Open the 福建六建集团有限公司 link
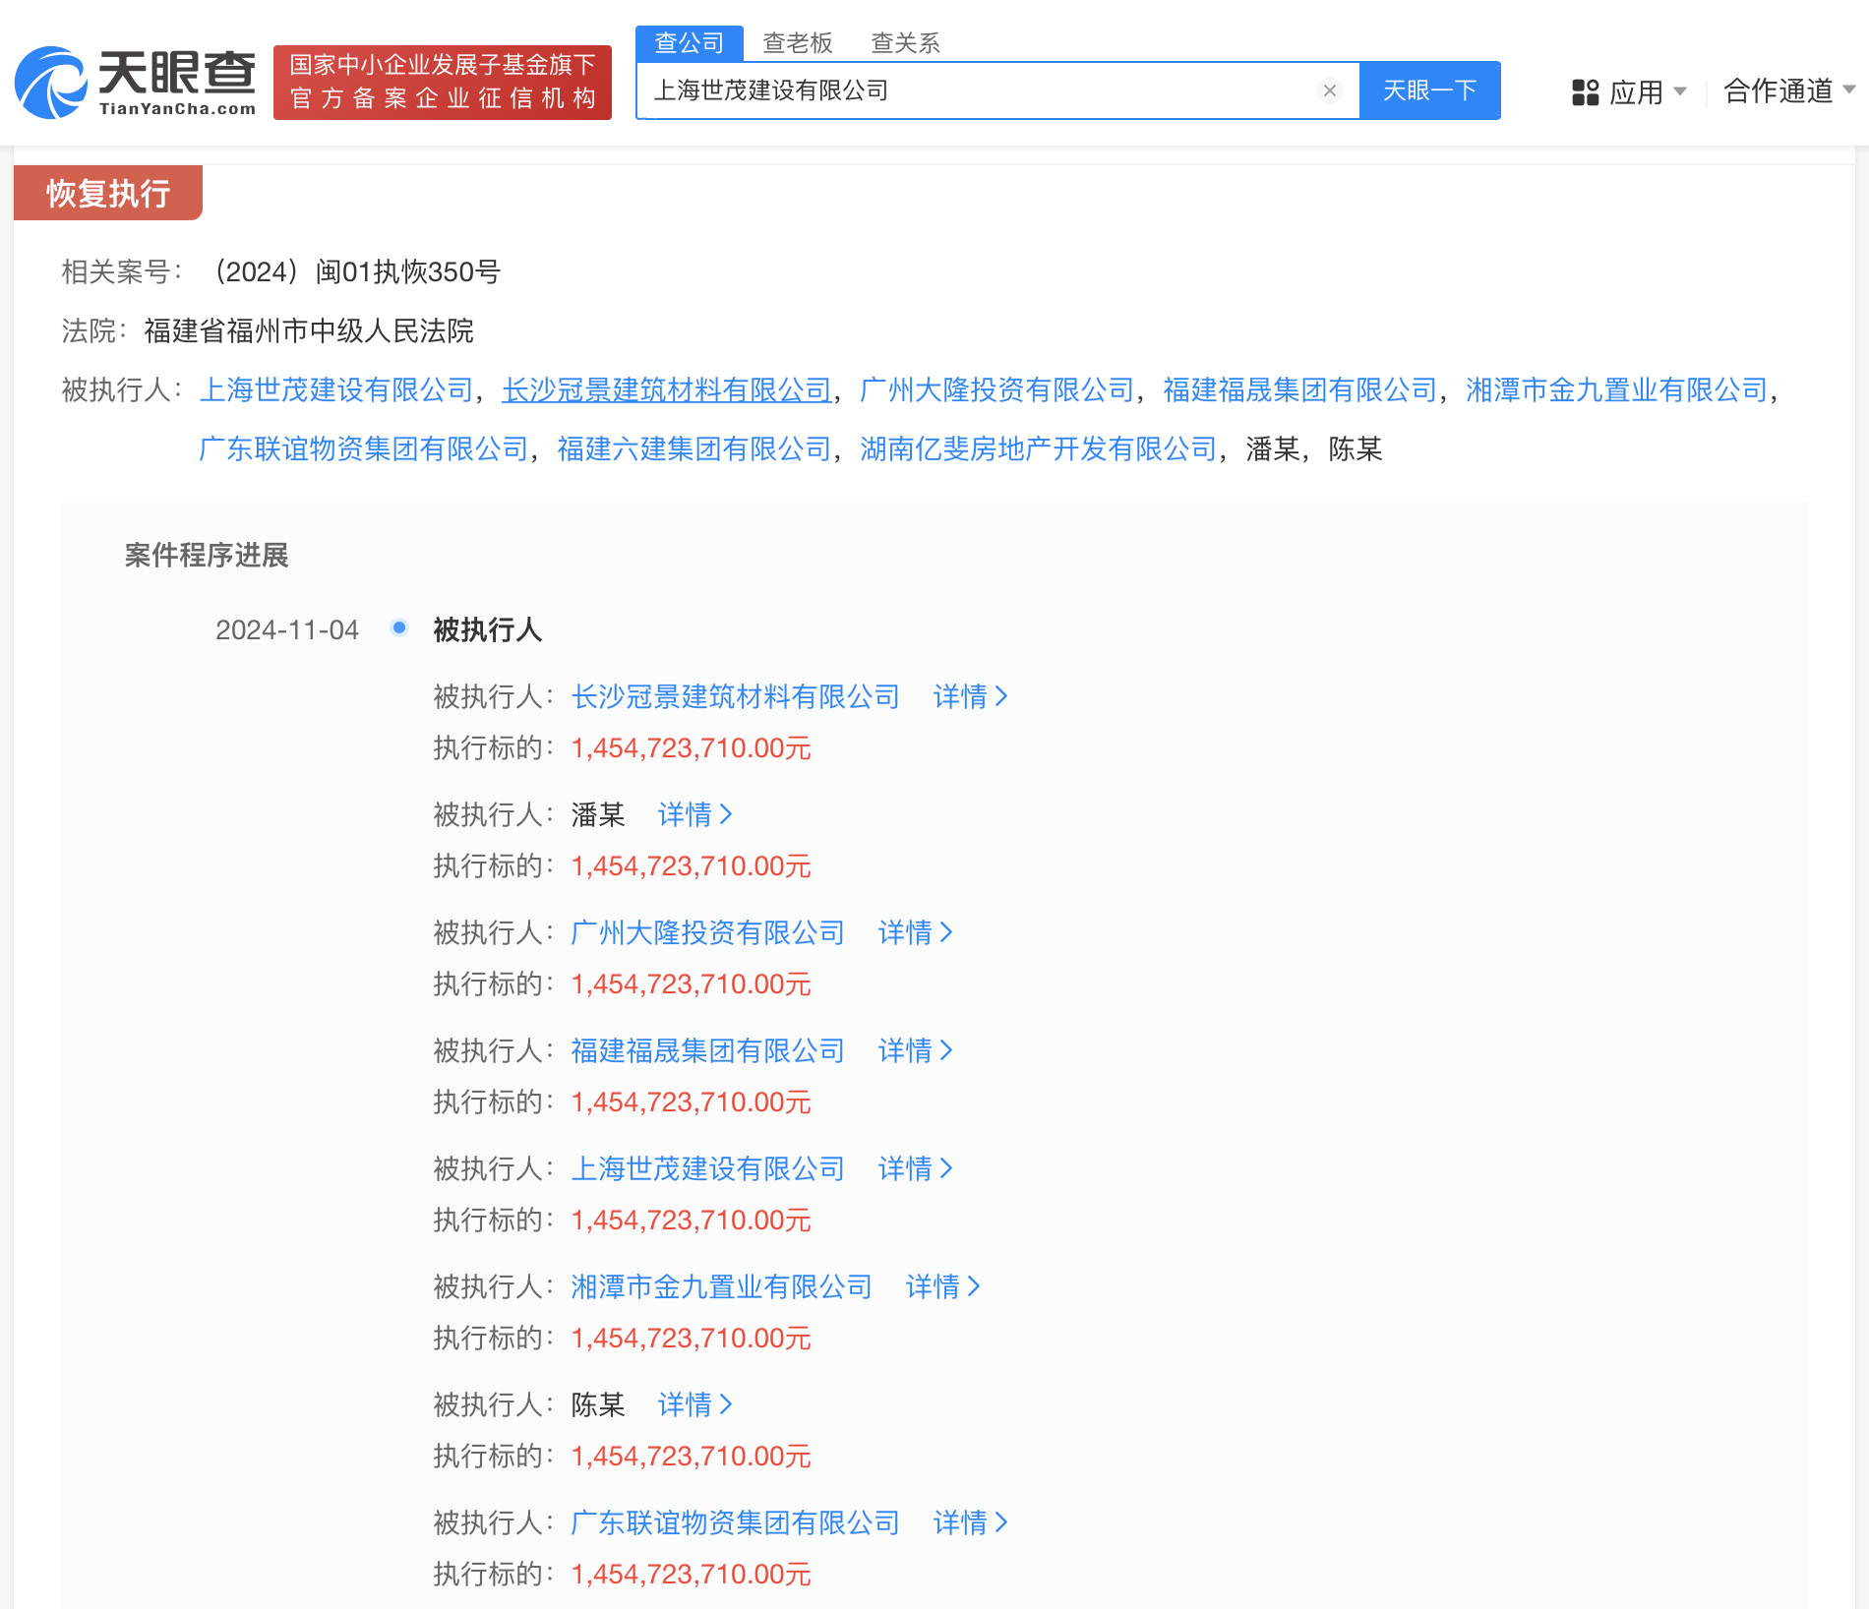 point(694,449)
